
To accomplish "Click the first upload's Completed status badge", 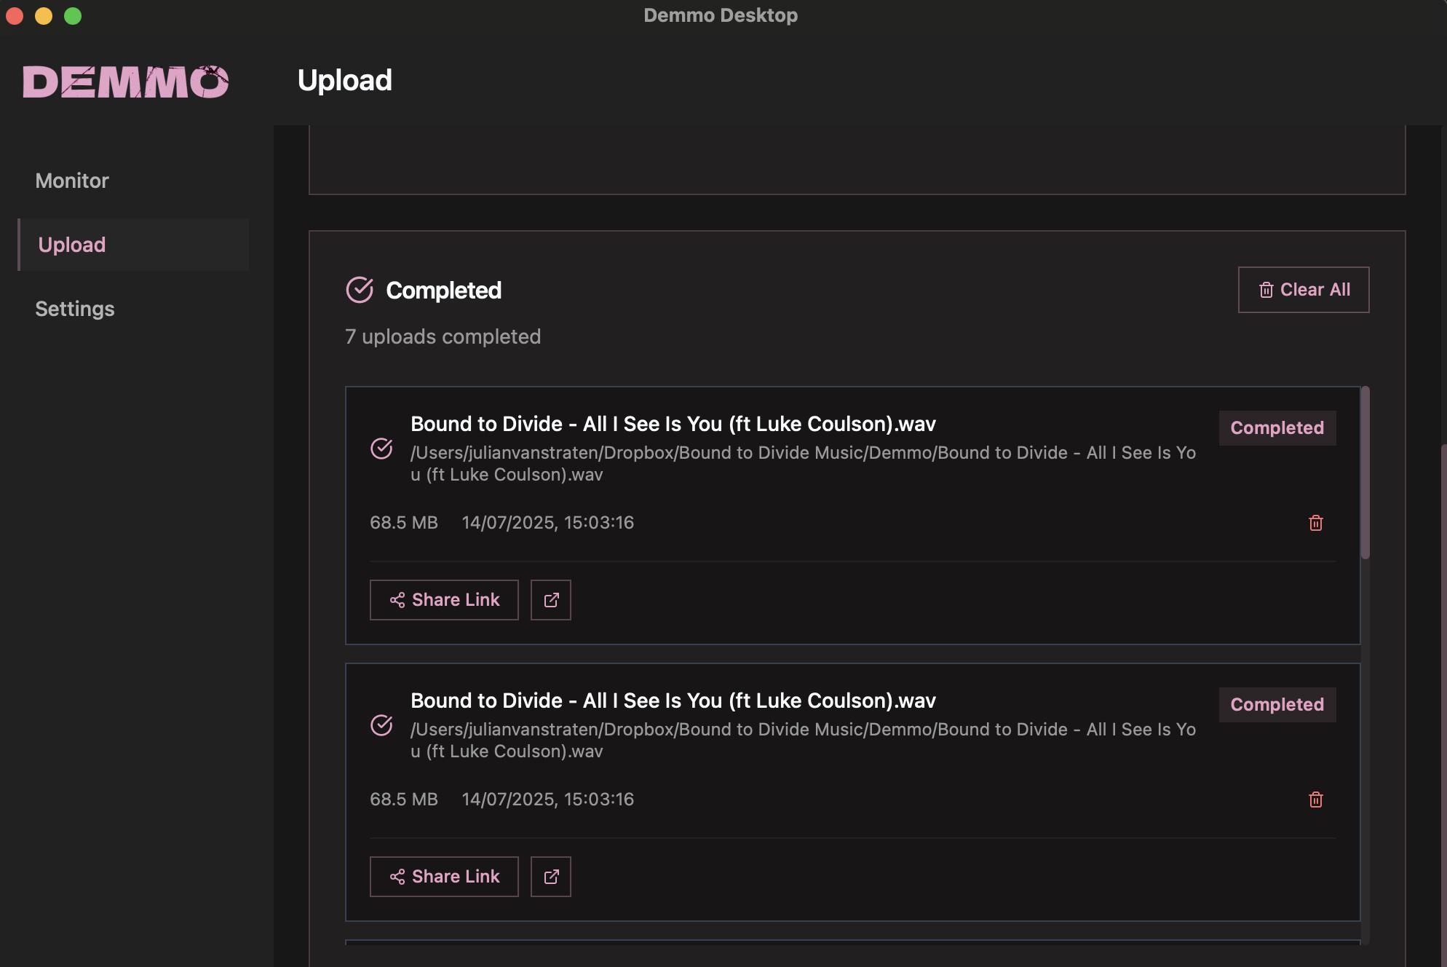I will [1277, 428].
